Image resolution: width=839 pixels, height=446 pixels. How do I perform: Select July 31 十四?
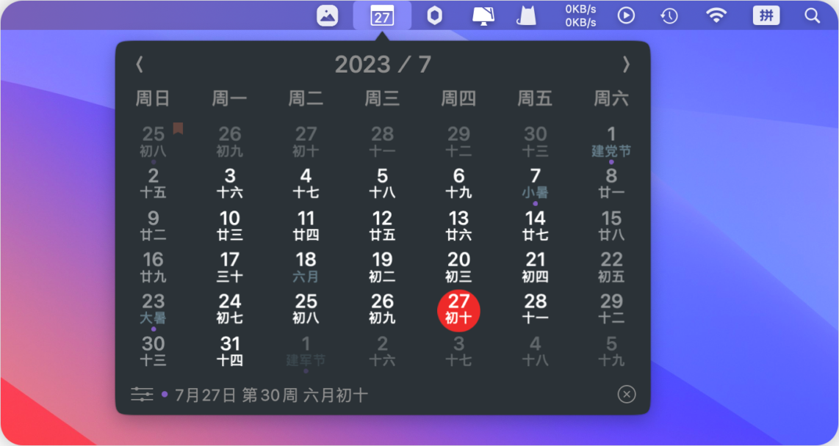pos(229,351)
